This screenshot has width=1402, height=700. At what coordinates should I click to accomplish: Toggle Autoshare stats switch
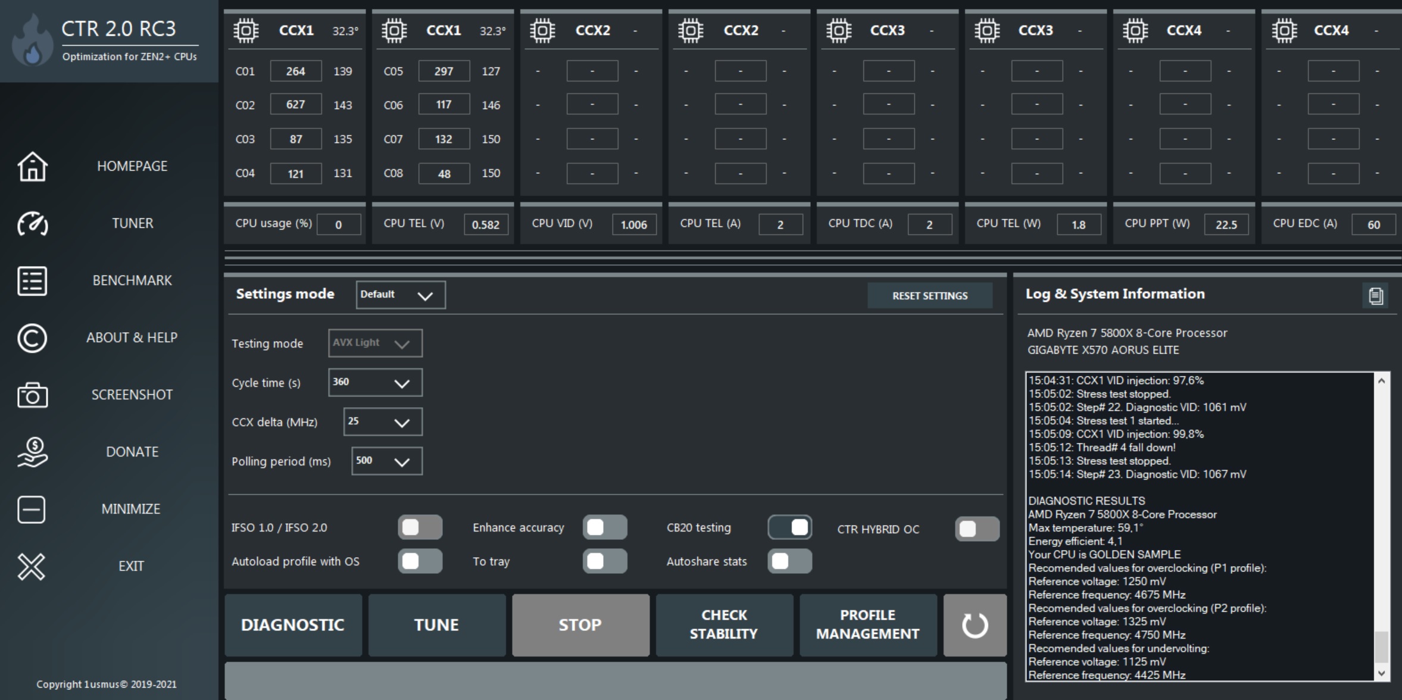(790, 561)
